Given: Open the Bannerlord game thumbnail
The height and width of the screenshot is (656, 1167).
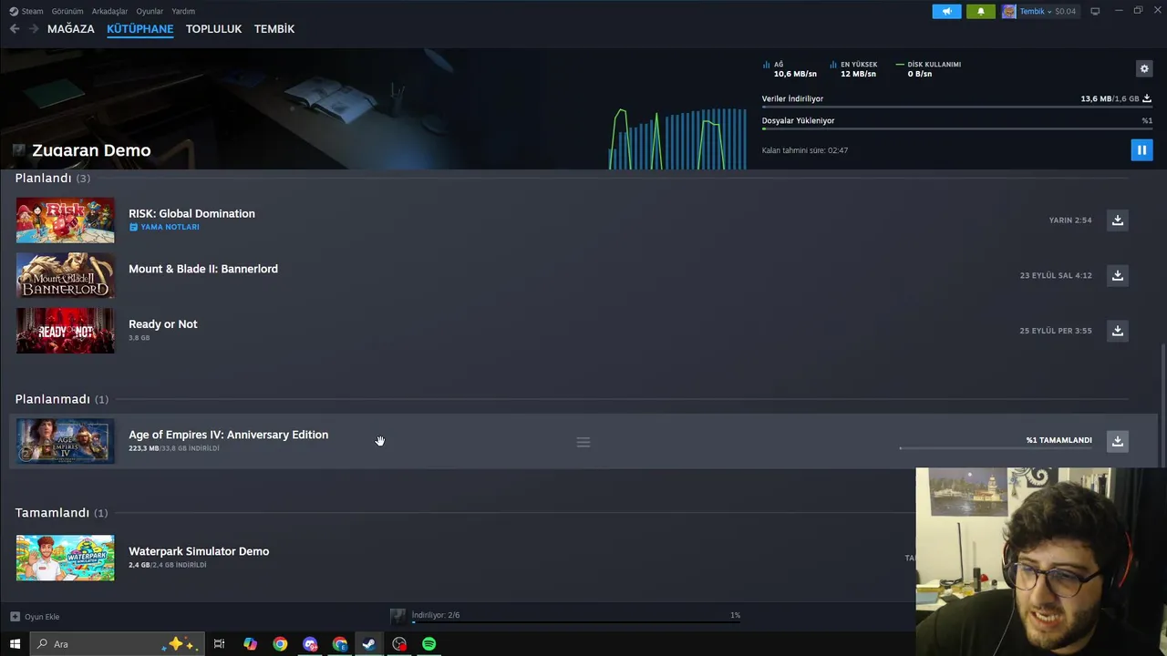Looking at the screenshot, I should (66, 275).
